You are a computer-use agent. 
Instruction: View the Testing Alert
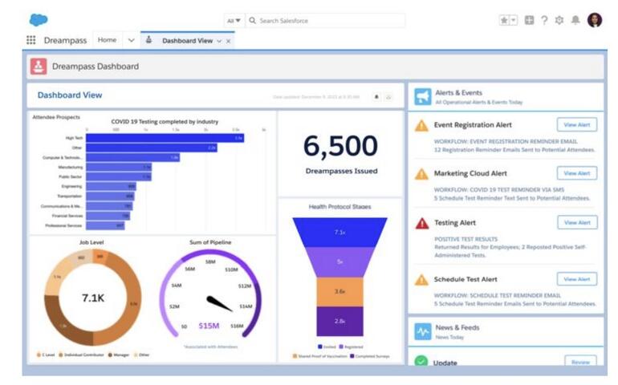pyautogui.click(x=577, y=222)
